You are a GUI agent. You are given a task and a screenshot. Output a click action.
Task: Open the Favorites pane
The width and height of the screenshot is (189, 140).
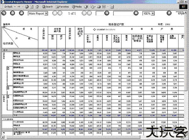click(x=62, y=7)
